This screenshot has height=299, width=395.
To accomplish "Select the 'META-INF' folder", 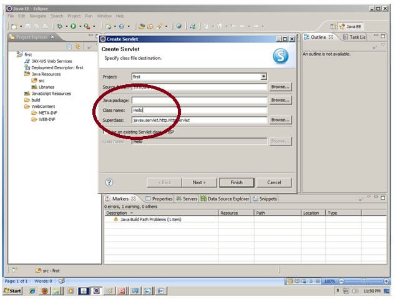I will click(x=47, y=113).
